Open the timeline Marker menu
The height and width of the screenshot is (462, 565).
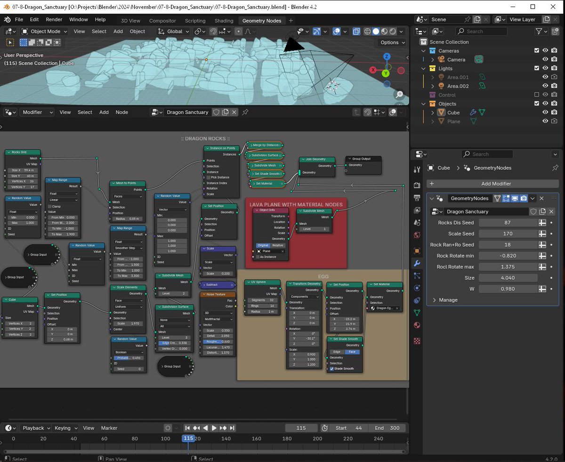pyautogui.click(x=109, y=428)
